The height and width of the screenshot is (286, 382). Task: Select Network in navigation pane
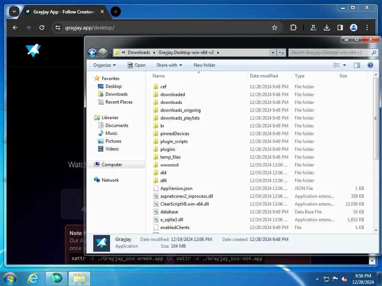tap(110, 180)
